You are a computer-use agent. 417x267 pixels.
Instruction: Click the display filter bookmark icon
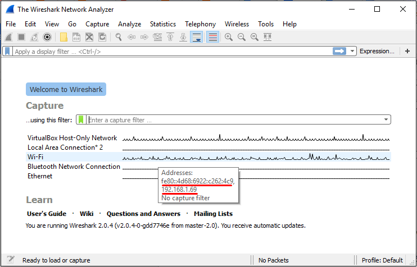(7, 51)
